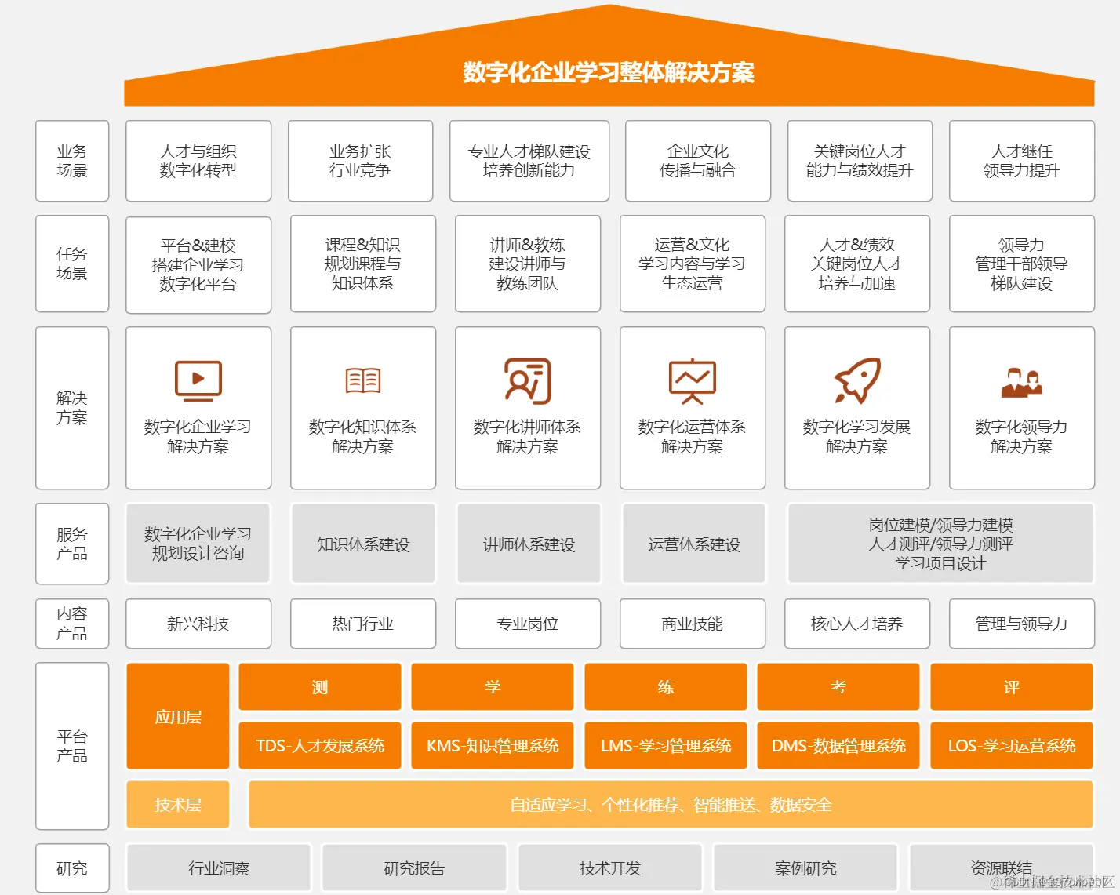Select the 业务场景 row label
The width and height of the screenshot is (1120, 895).
click(72, 161)
